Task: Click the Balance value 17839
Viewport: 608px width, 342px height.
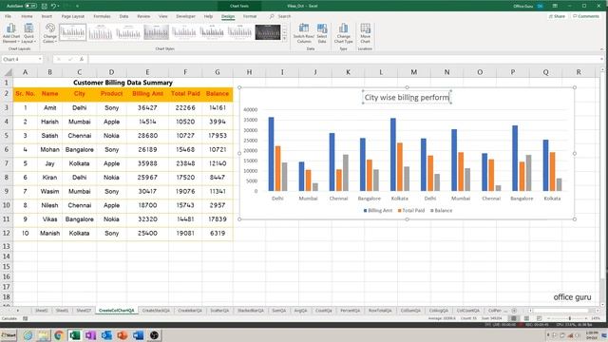Action: tap(218, 219)
